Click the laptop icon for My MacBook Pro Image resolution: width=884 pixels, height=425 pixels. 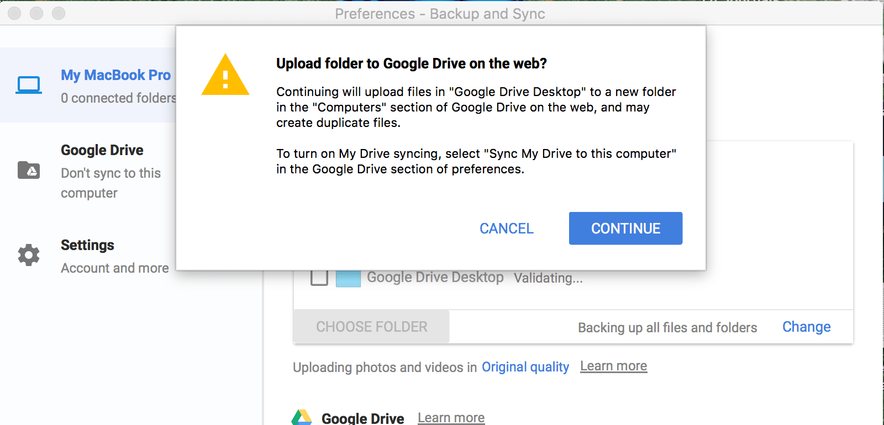29,85
